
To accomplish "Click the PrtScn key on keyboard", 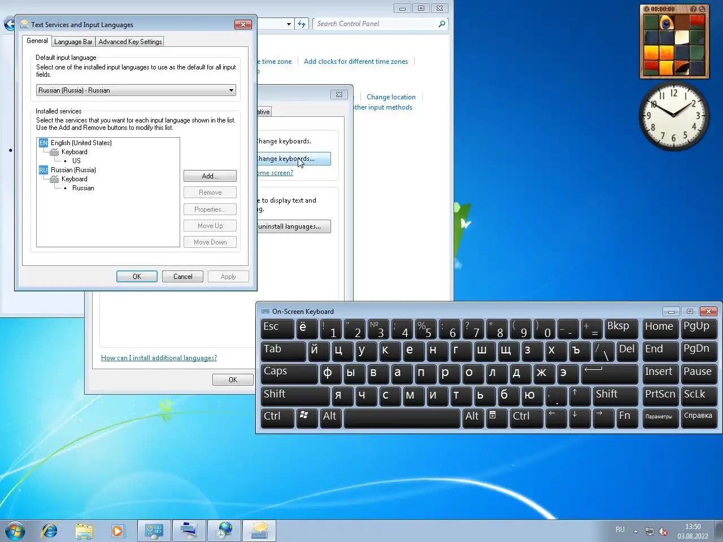I will tap(660, 396).
